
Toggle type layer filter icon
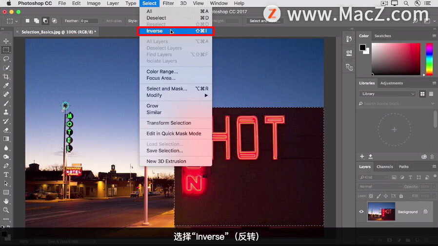pyautogui.click(x=410, y=177)
